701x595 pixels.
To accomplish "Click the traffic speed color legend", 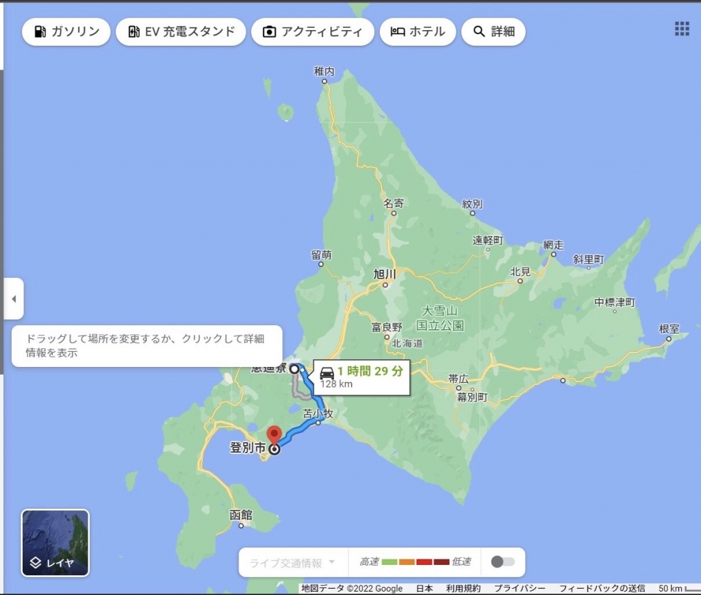I will (415, 562).
